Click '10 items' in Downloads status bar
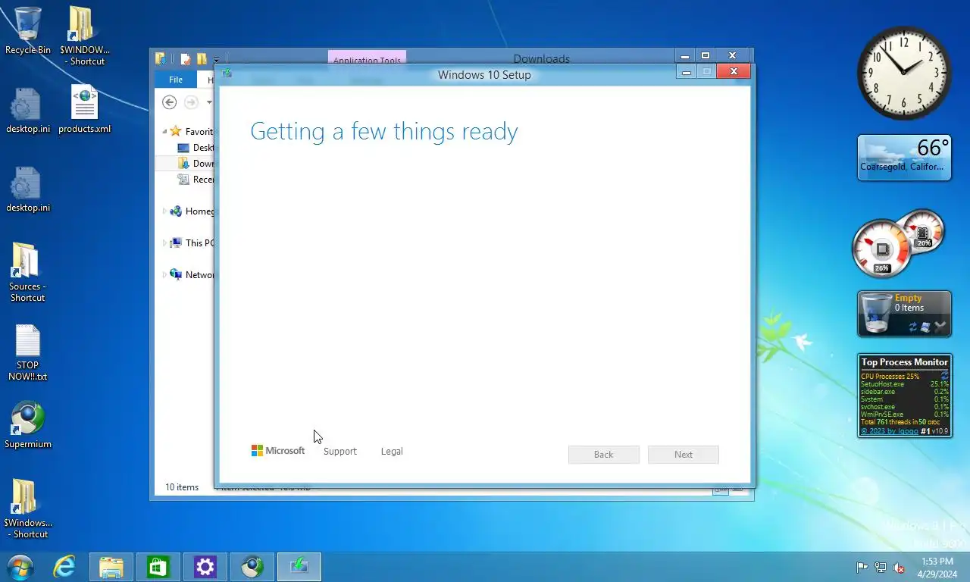 [x=182, y=487]
